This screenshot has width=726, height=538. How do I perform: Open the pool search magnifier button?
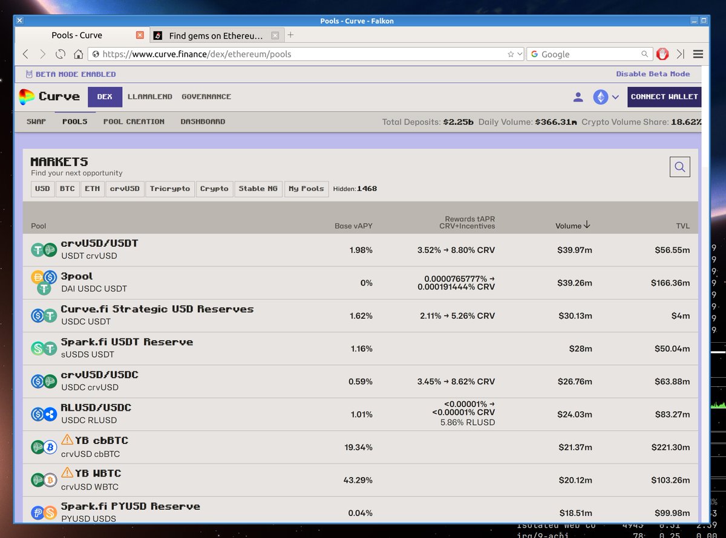click(680, 167)
